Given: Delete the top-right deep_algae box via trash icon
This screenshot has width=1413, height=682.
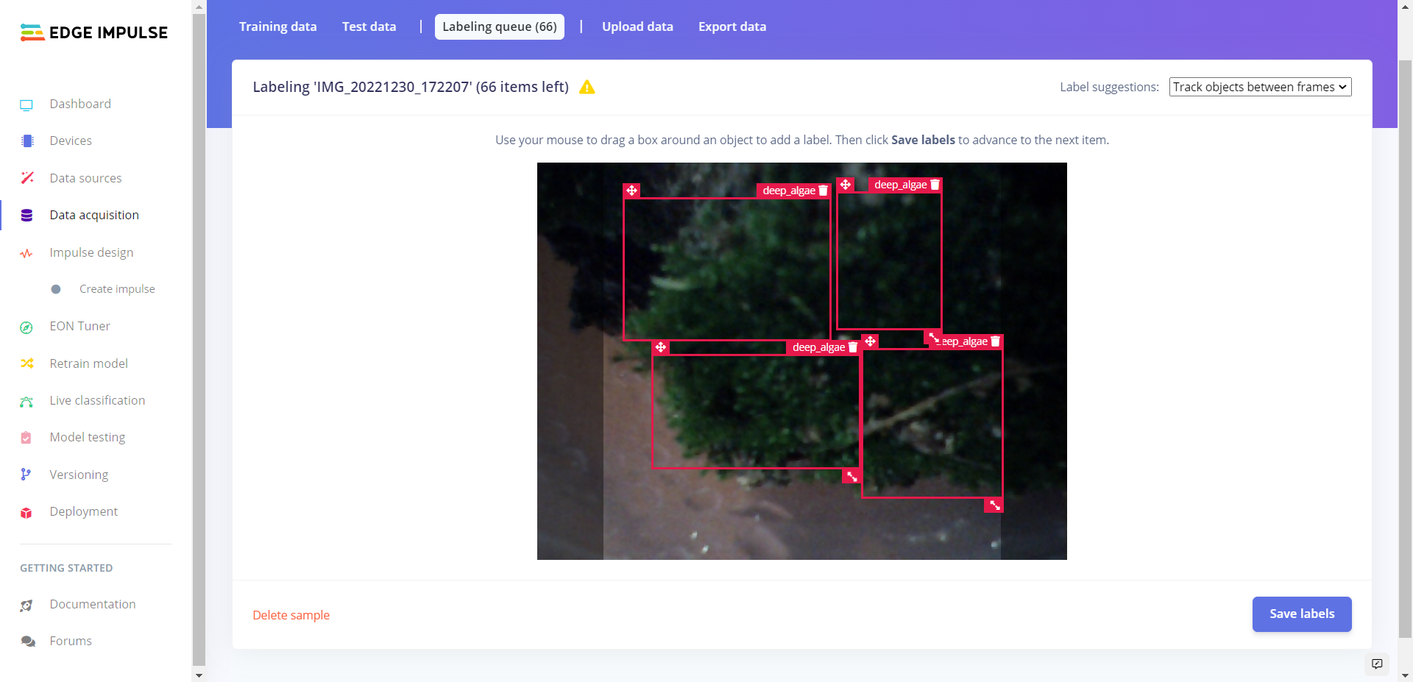Looking at the screenshot, I should [x=935, y=185].
